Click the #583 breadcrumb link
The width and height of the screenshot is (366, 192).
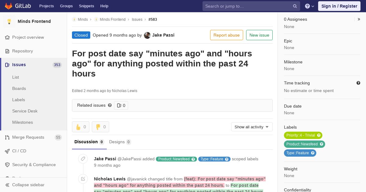[x=153, y=19]
